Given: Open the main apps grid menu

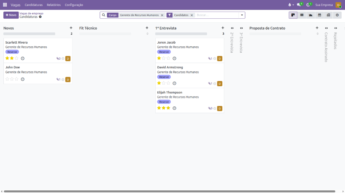Looking at the screenshot, I should coord(5,5).
